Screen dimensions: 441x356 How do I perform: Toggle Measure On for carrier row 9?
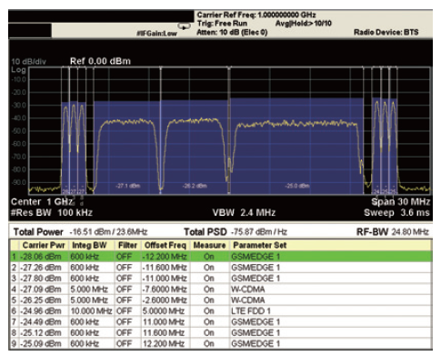[209, 343]
